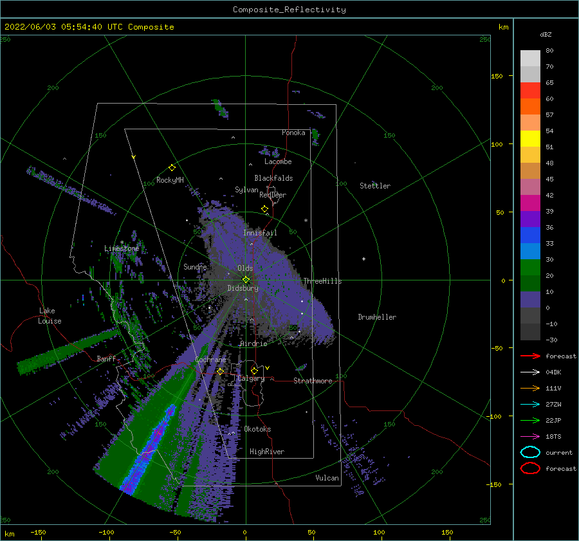Click the Airdrie location label
Image resolution: width=579 pixels, height=541 pixels.
pos(253,344)
